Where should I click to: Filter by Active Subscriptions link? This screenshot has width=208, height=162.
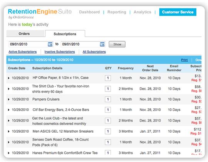(23, 52)
